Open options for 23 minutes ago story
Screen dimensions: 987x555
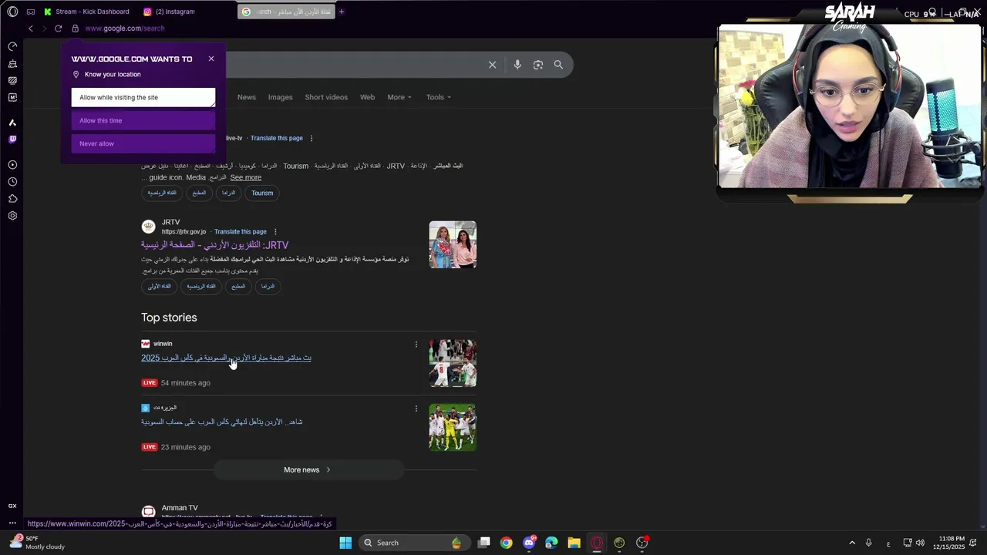[x=416, y=409]
